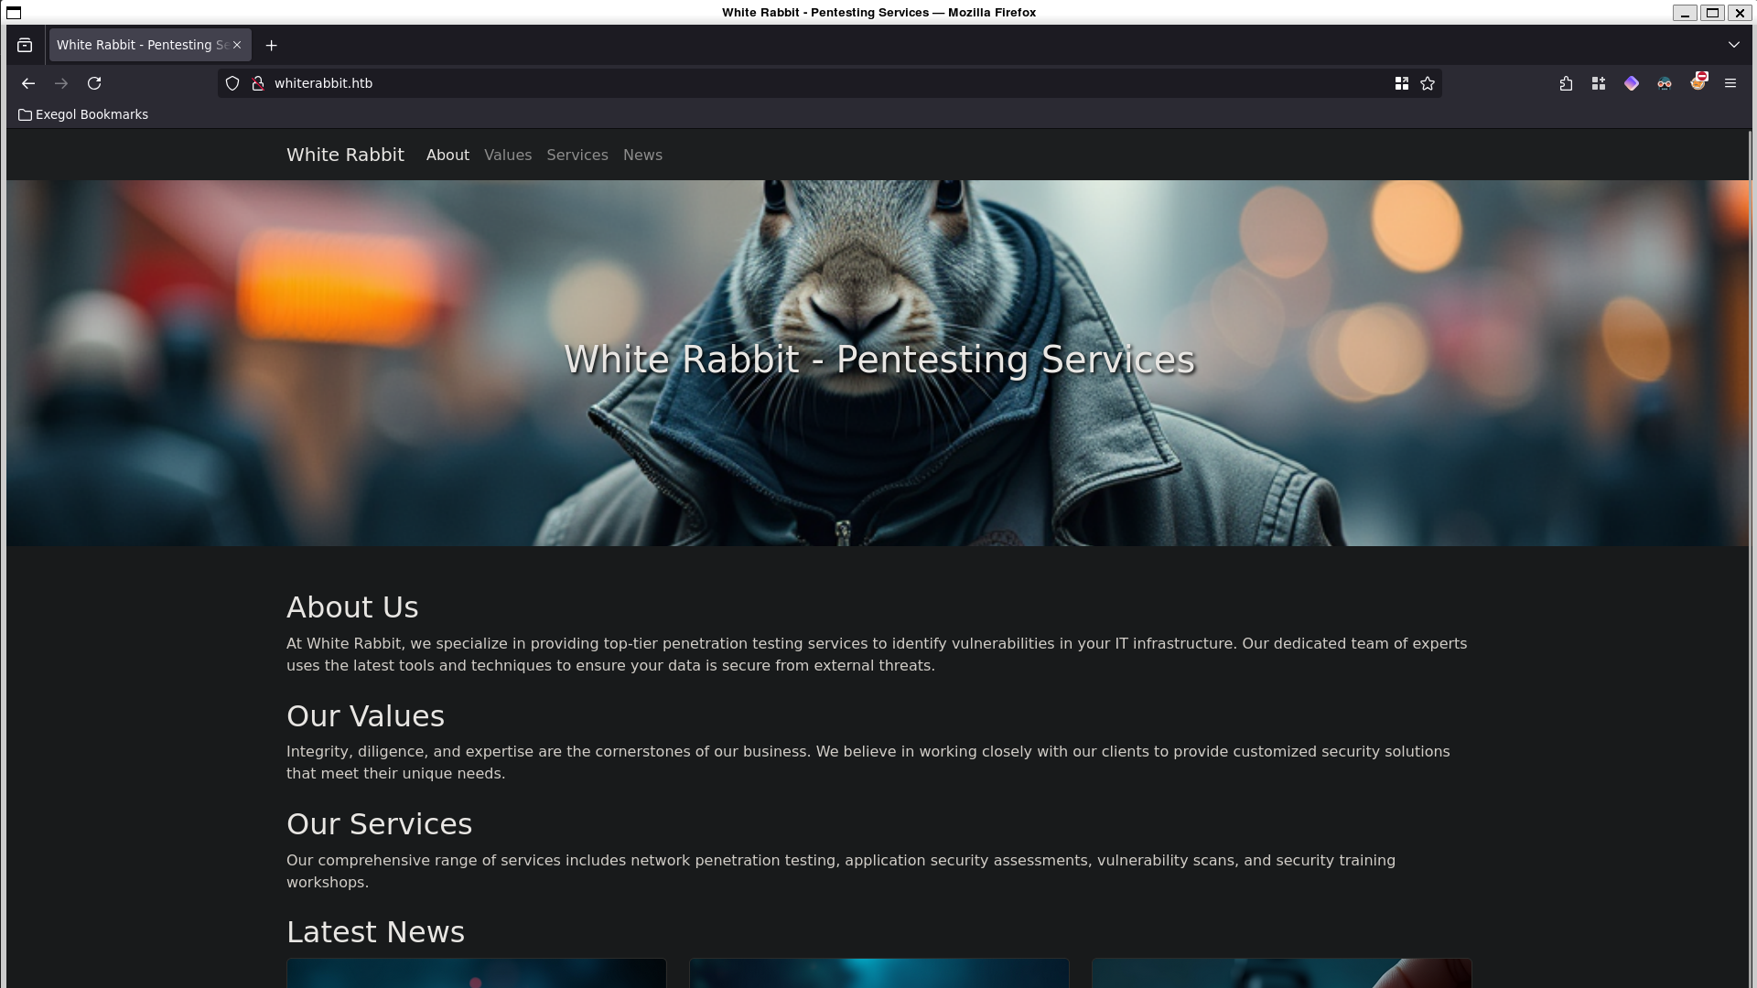Click the reload page icon
Viewport: 1757px width, 988px height.
pyautogui.click(x=94, y=83)
